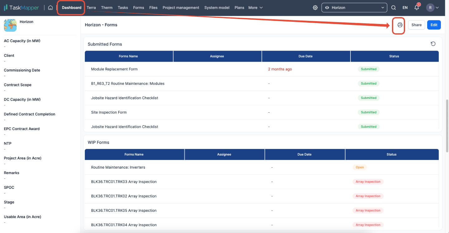This screenshot has height=233, width=449.
Task: Click the '2 months ago' due date
Action: point(280,69)
